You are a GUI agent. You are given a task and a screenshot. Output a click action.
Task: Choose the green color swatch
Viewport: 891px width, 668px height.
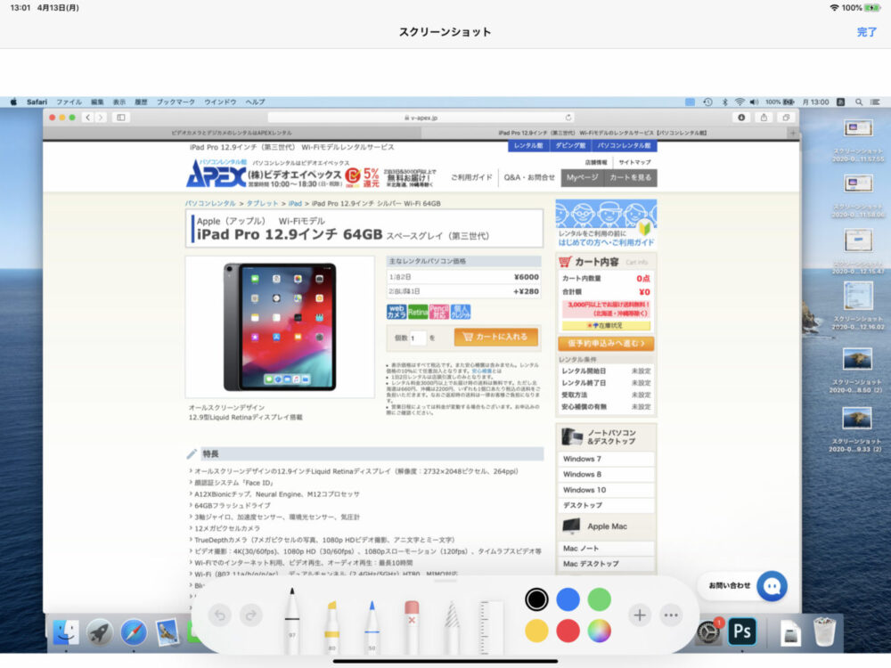[x=599, y=599]
